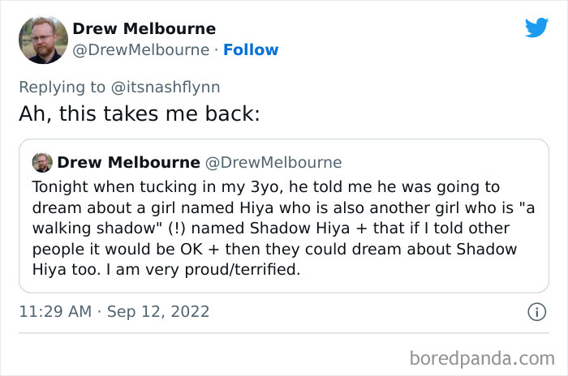Select the @DrewMelbourne handle beside Follow
The image size is (568, 376).
pos(141,49)
